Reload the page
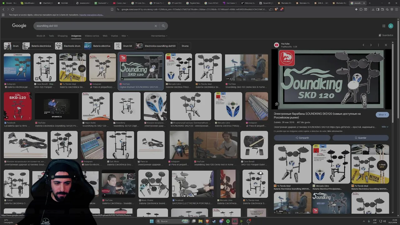The height and width of the screenshot is (225, 400). (13, 9)
